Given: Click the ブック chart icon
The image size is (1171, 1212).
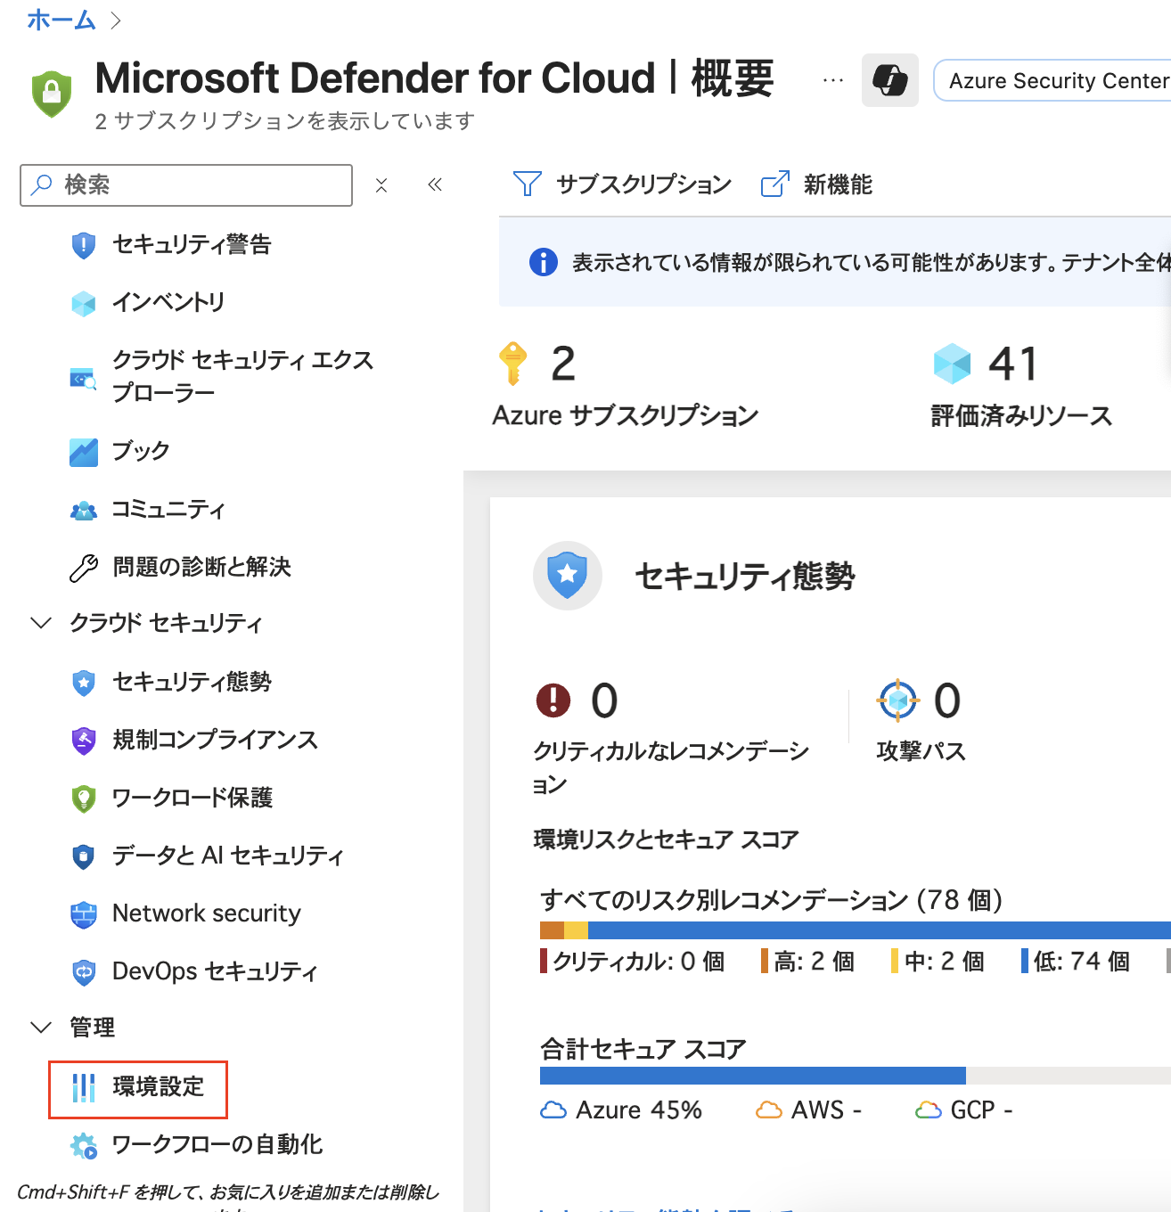Looking at the screenshot, I should pos(83,452).
